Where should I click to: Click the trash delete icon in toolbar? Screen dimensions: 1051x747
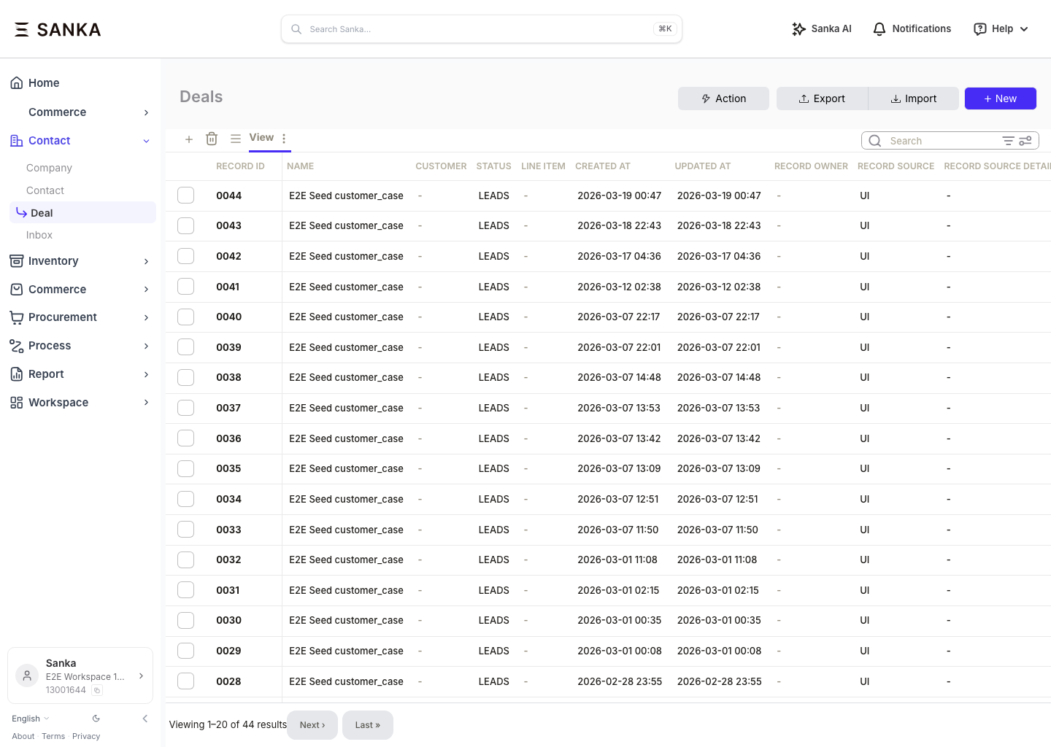pos(212,139)
